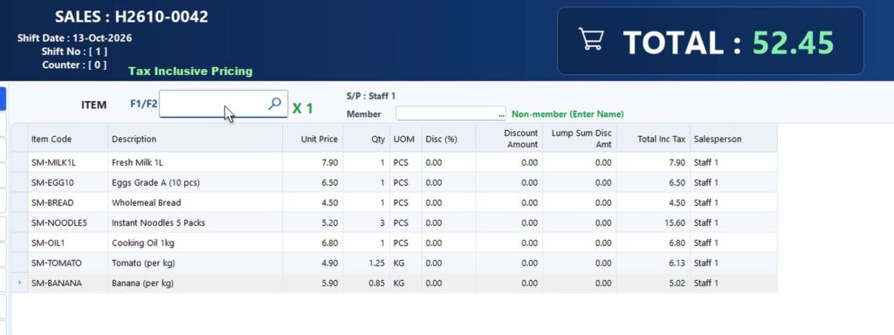Click the SM-TOMATO item code cell
This screenshot has height=335, width=894.
coord(68,263)
